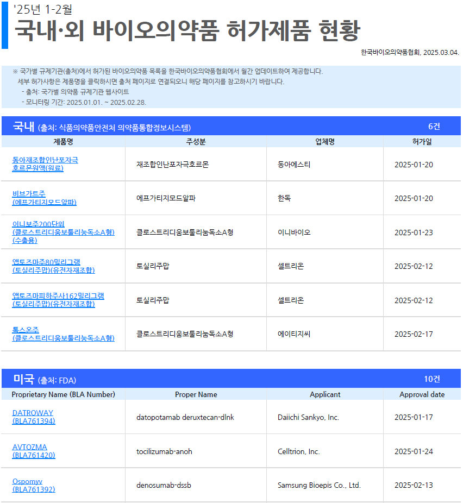Open the 동아재조합인난포자극호르몬원액(원료) product link
Screen dimensions: 463x503
pos(45,164)
